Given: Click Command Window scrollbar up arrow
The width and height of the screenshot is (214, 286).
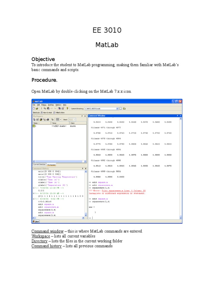Looking at the screenshot, I should click(x=181, y=119).
